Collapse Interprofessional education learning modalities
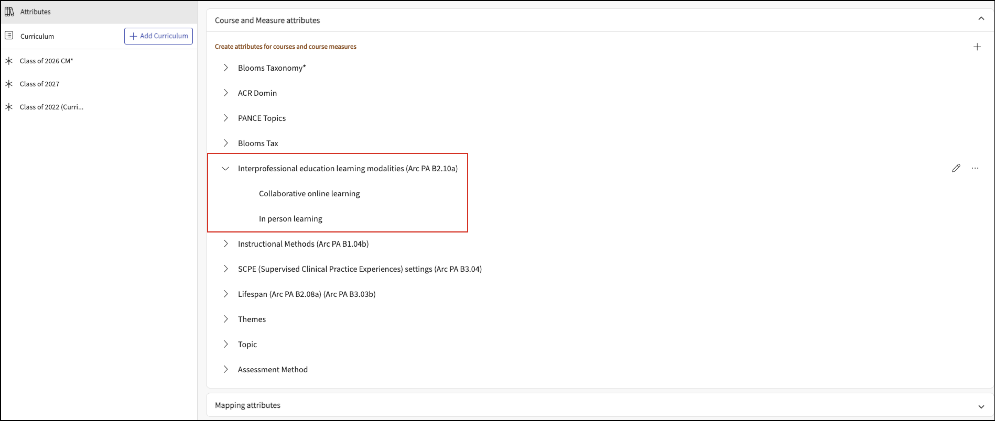The height and width of the screenshot is (421, 995). click(x=225, y=168)
